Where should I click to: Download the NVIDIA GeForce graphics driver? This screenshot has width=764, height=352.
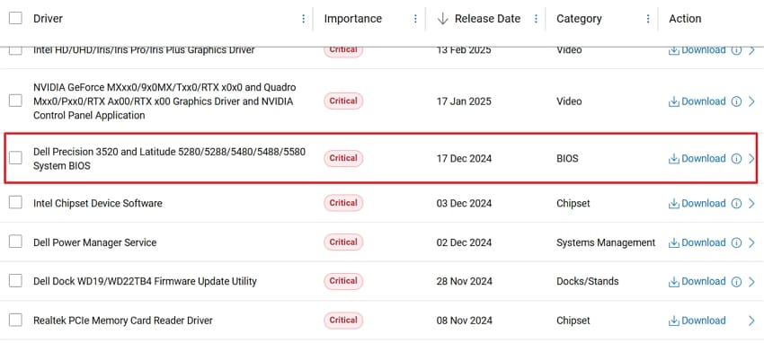(697, 101)
